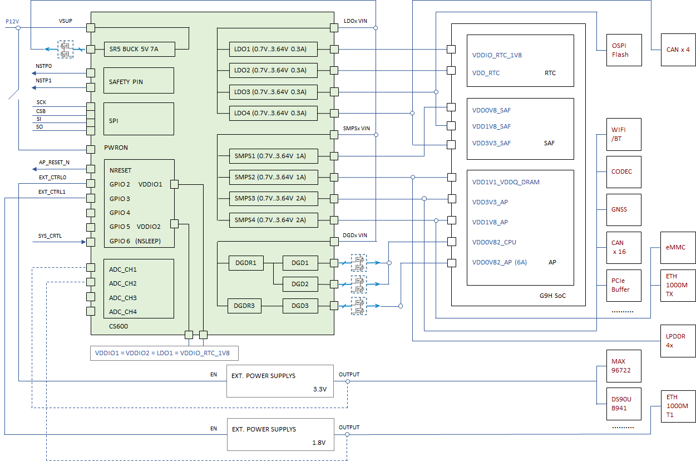Click the LDOx VIN pin square
Image resolution: width=696 pixels, height=461 pixels.
[x=334, y=28]
